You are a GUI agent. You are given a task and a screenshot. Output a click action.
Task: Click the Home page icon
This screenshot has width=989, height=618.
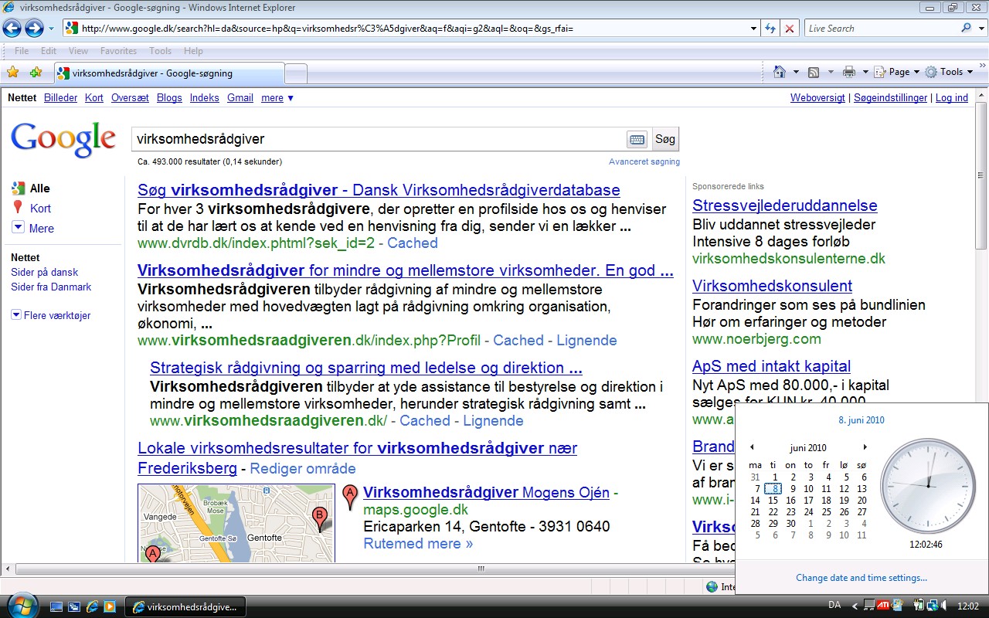(780, 72)
